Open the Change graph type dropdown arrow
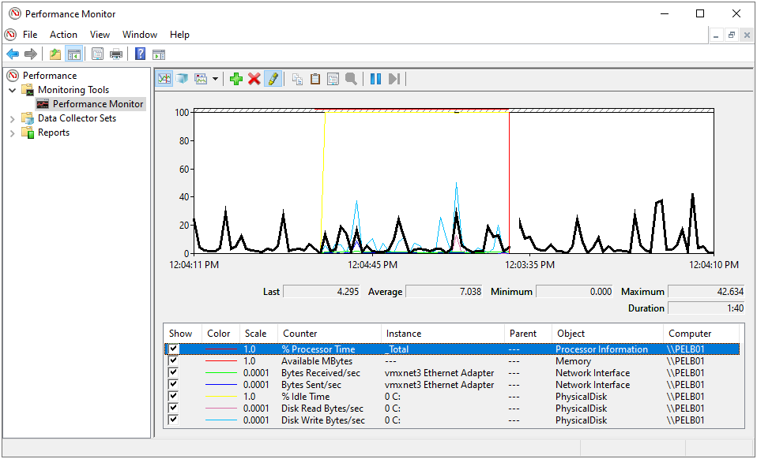Viewport: 757px width, 459px height. click(215, 79)
